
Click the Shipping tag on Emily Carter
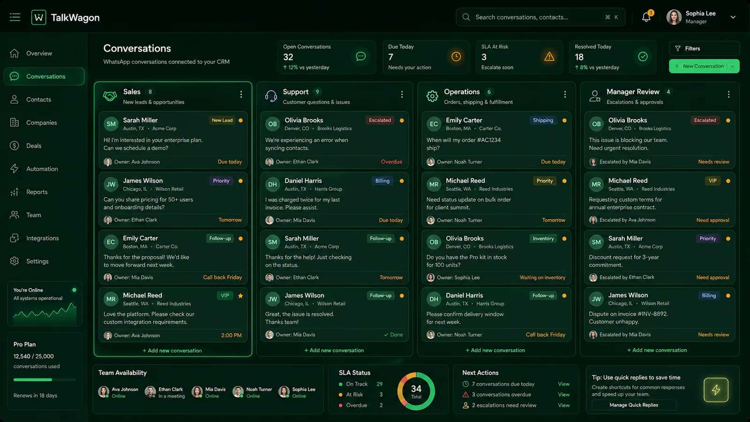pyautogui.click(x=543, y=121)
